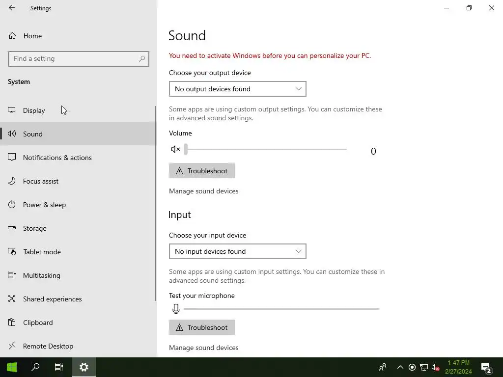The height and width of the screenshot is (377, 503).
Task: Open Display settings
Action: [x=78, y=110]
